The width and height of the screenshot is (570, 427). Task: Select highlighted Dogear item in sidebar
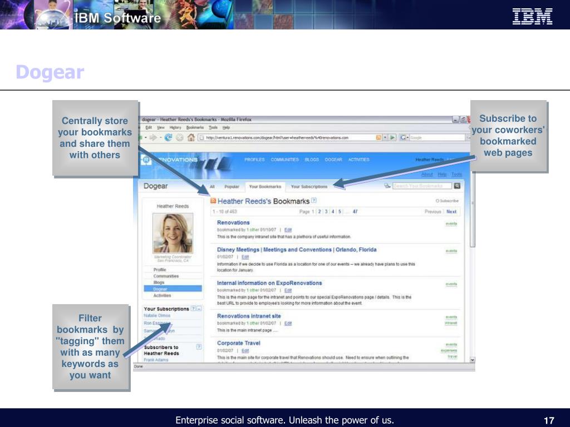point(173,289)
